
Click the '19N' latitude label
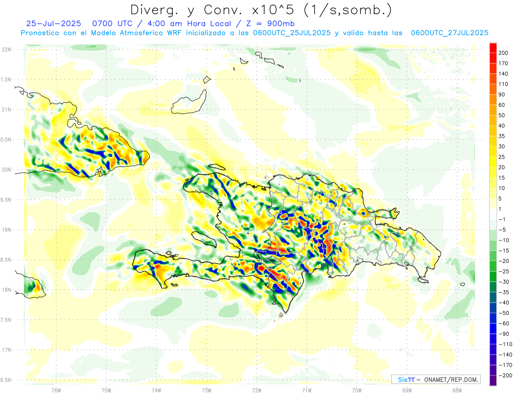(6, 229)
